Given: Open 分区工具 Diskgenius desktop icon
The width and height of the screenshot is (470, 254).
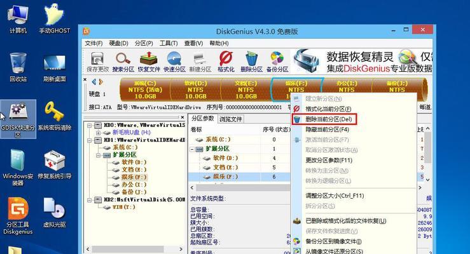Looking at the screenshot, I should pyautogui.click(x=18, y=216).
